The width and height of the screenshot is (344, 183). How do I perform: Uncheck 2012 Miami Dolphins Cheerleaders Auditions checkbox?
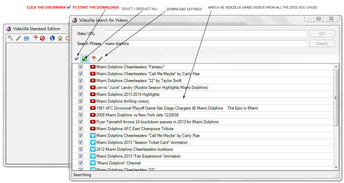point(81,149)
